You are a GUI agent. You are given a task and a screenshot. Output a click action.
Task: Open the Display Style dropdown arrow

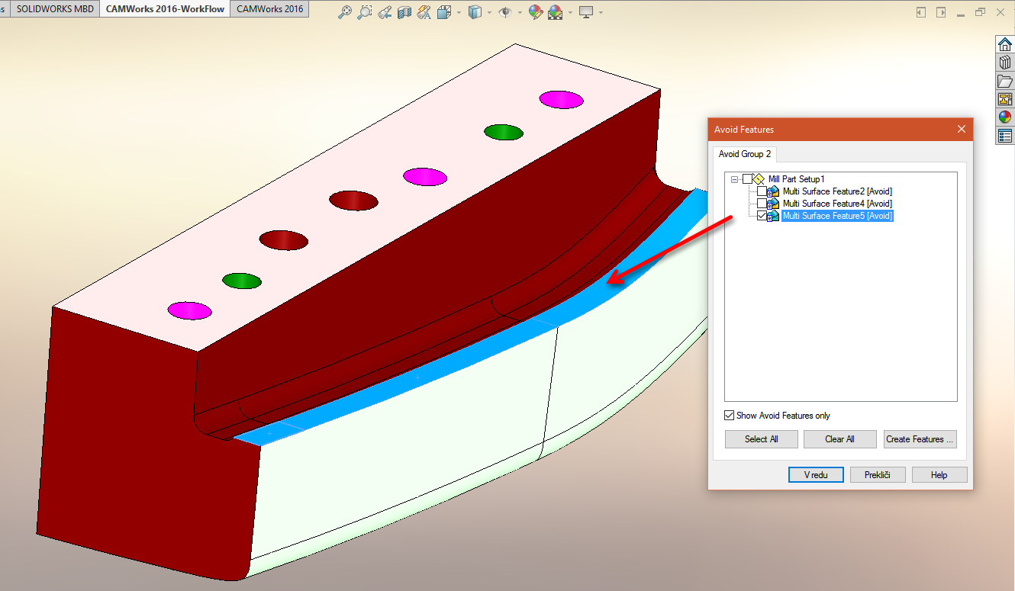coord(490,12)
